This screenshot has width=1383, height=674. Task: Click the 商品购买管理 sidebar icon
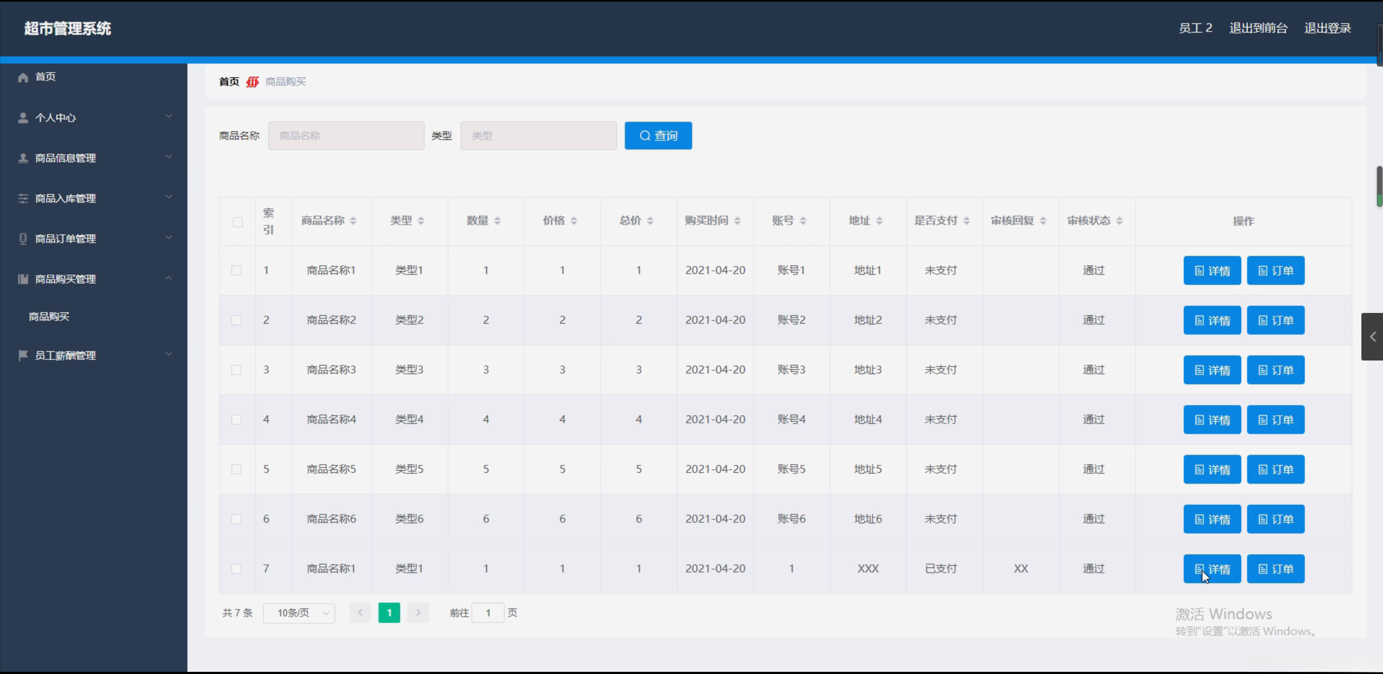point(23,279)
